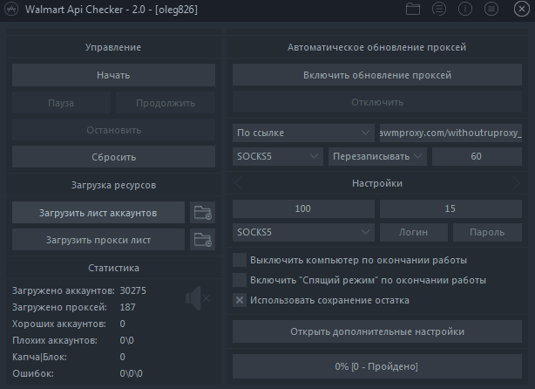Click the Капча|Блок label
Image resolution: width=535 pixels, height=389 pixels.
coord(39,357)
